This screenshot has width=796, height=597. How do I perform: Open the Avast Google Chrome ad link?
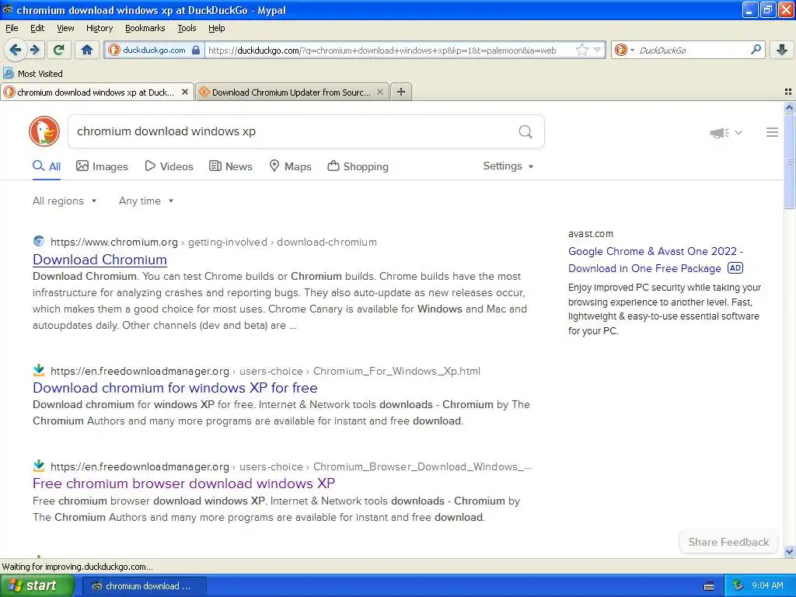655,260
